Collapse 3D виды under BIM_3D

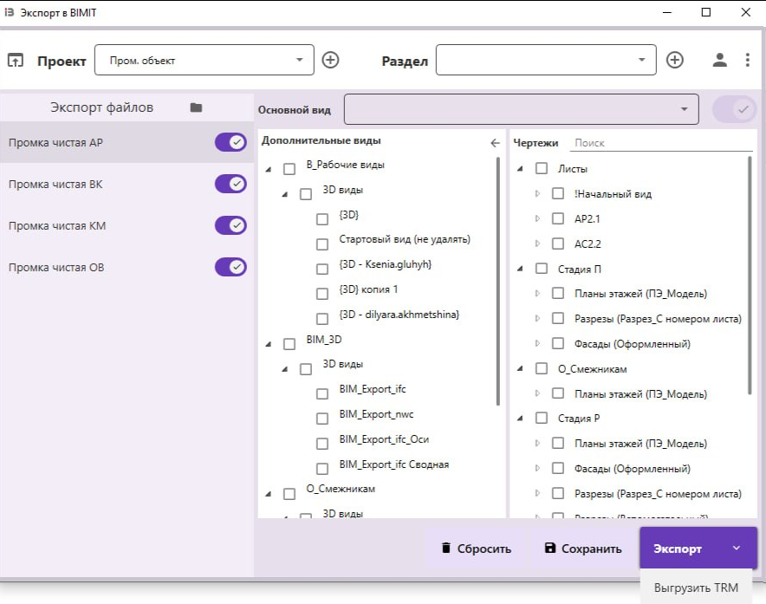[285, 369]
